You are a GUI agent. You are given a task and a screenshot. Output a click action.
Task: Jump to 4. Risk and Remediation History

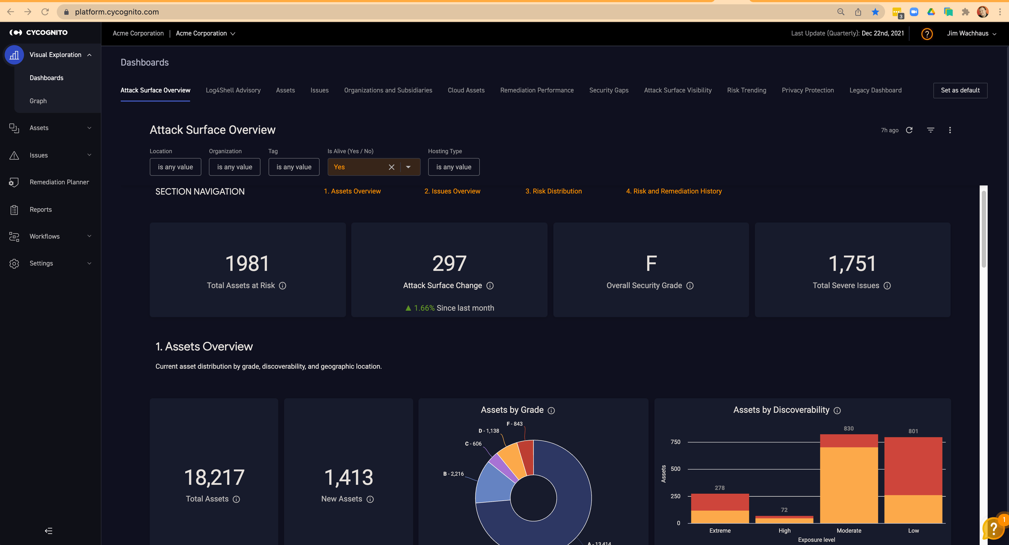(674, 192)
